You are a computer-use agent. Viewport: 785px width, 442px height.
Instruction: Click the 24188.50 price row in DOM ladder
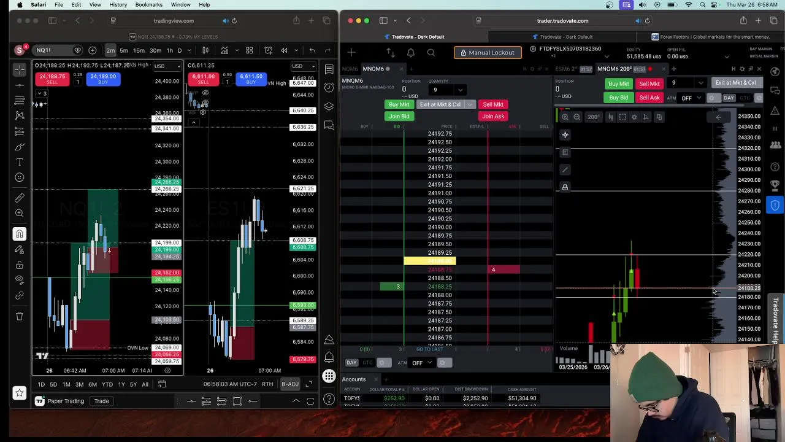coord(440,278)
